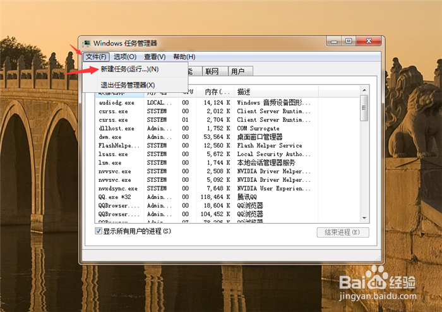This screenshot has width=442, height=312.
Task: Click Windows 音频设备图形 description
Action: pyautogui.click(x=273, y=103)
